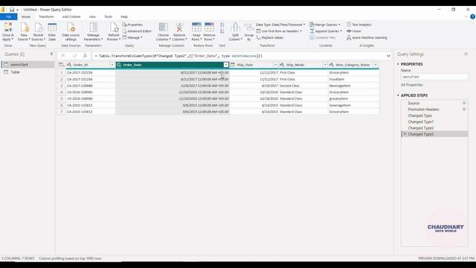Open the table corner menu icon

62,65
